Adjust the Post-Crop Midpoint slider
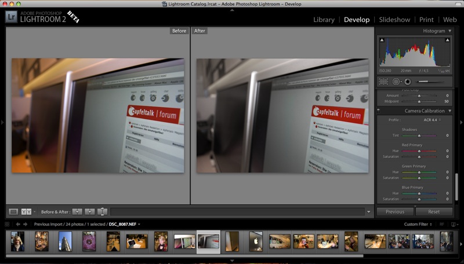 tap(419, 101)
